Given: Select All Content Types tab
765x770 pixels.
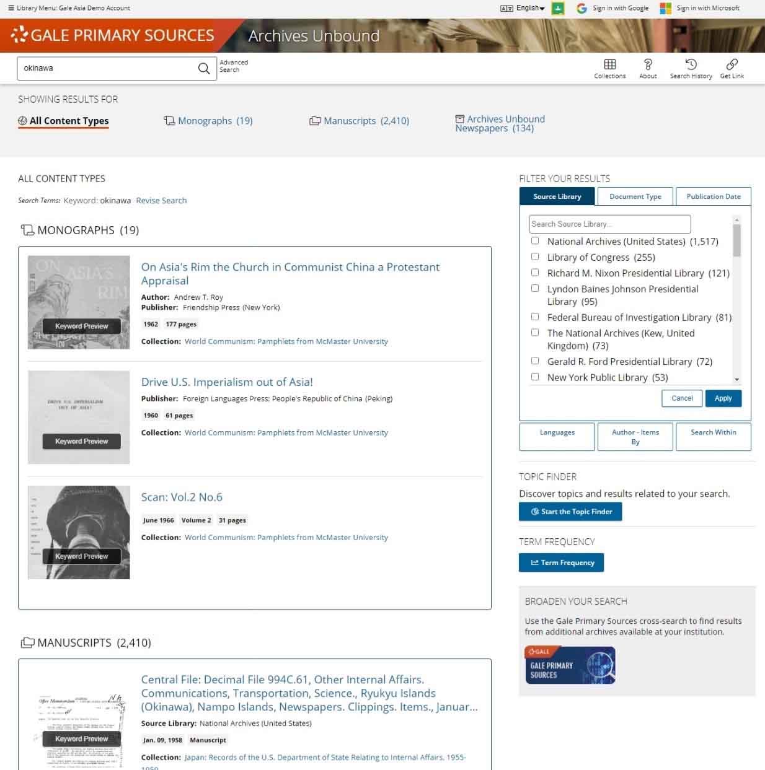Looking at the screenshot, I should click(63, 121).
